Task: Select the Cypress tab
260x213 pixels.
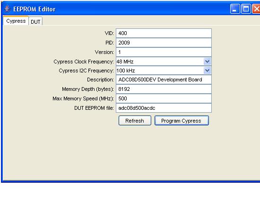Action: pos(16,21)
